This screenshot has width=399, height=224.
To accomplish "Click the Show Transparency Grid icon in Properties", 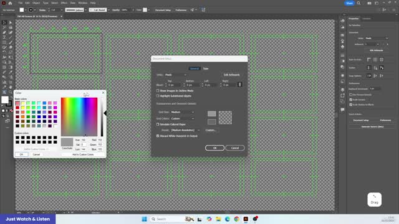I will pyautogui.click(x=382, y=60).
